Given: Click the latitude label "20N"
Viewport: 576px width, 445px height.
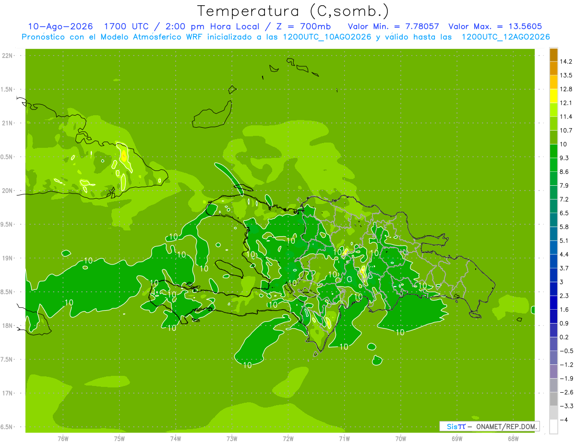Looking at the screenshot, I should [x=7, y=191].
